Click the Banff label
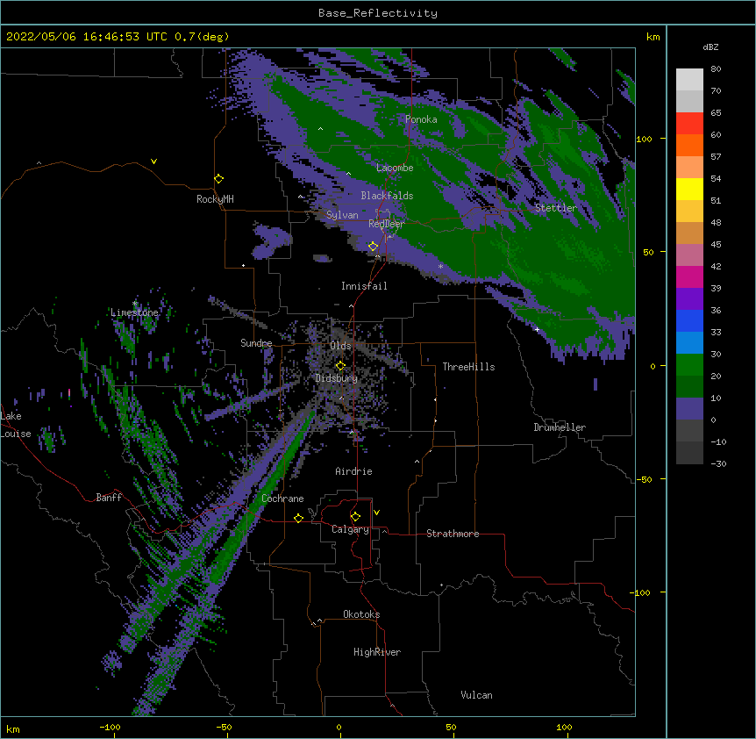Viewport: 756px width, 739px height. [109, 498]
